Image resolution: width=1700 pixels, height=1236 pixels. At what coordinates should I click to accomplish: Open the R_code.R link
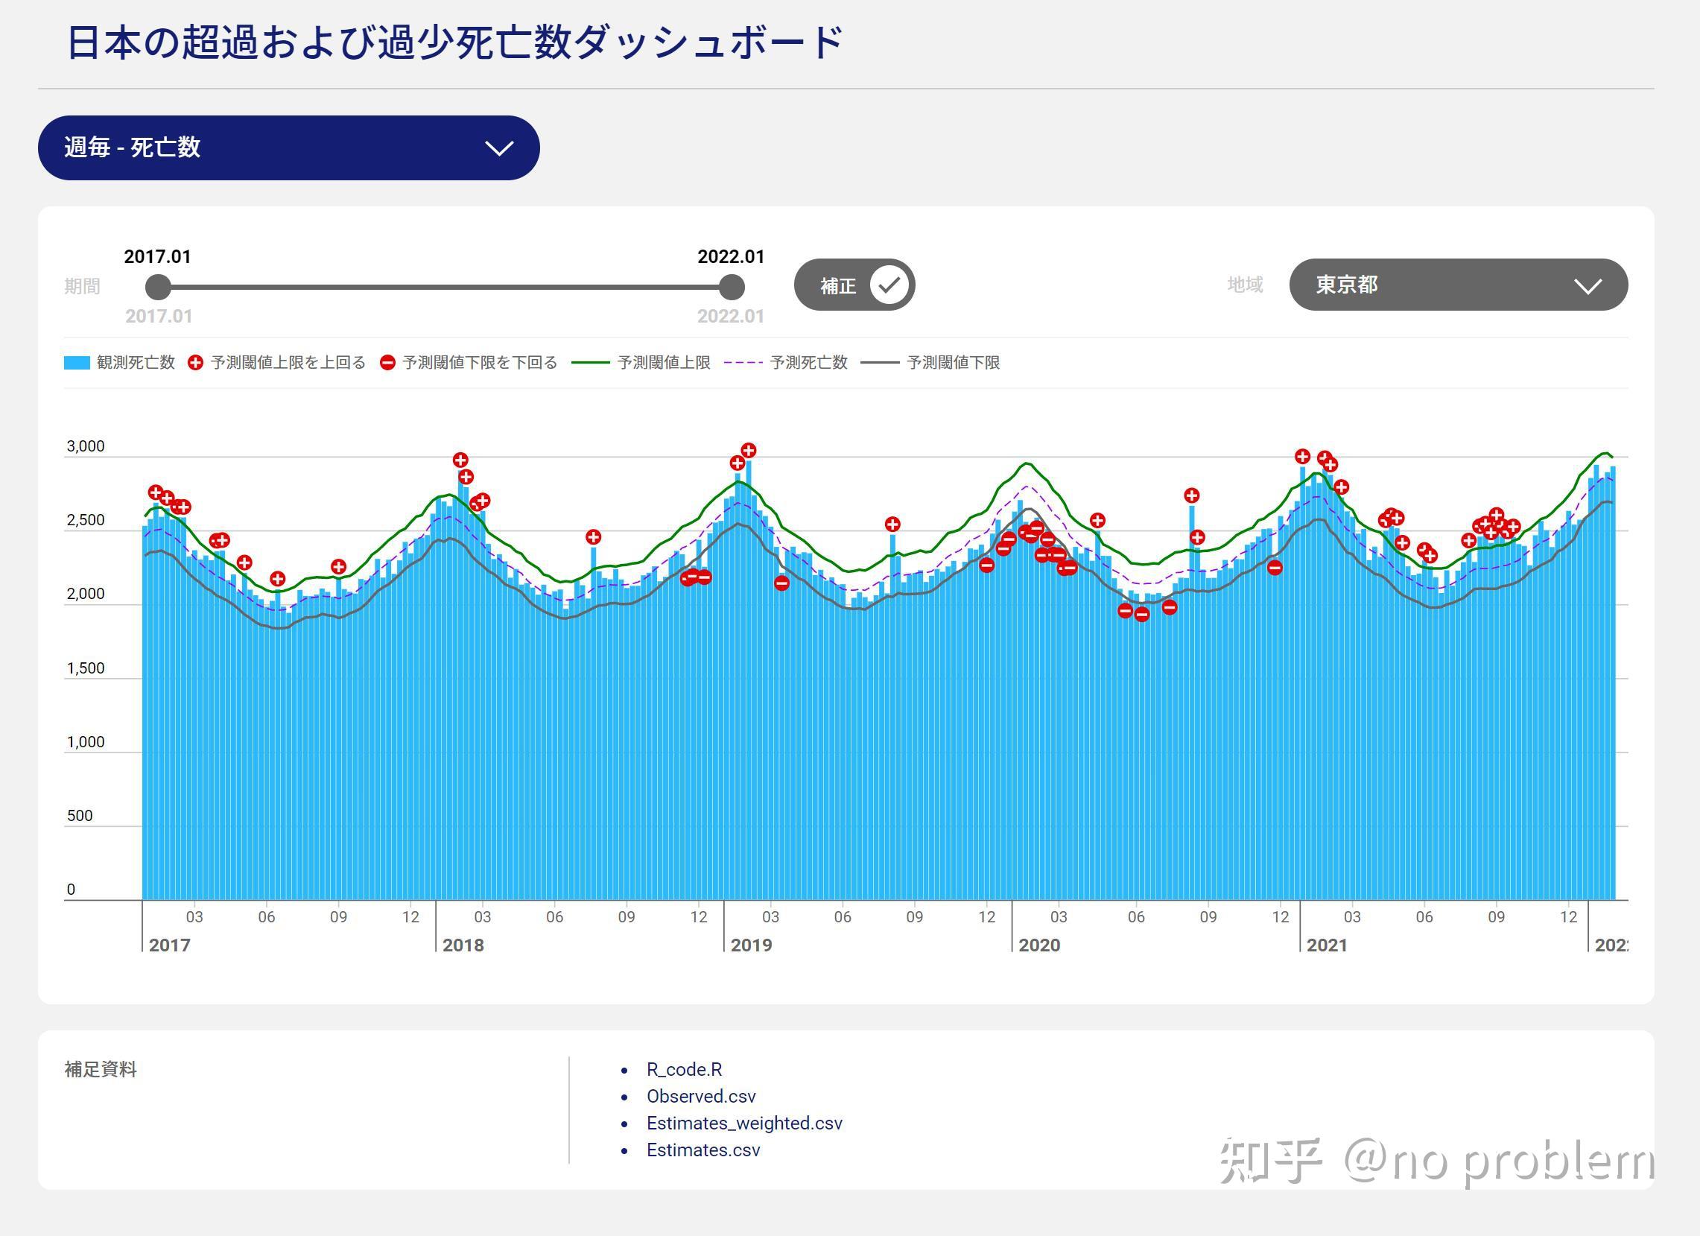[684, 1070]
